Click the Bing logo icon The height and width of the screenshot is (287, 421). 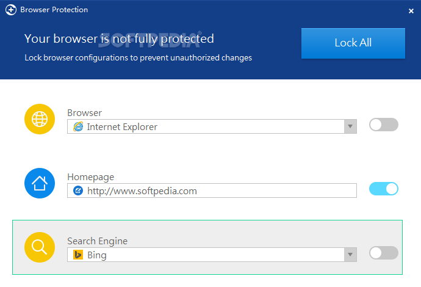click(78, 255)
